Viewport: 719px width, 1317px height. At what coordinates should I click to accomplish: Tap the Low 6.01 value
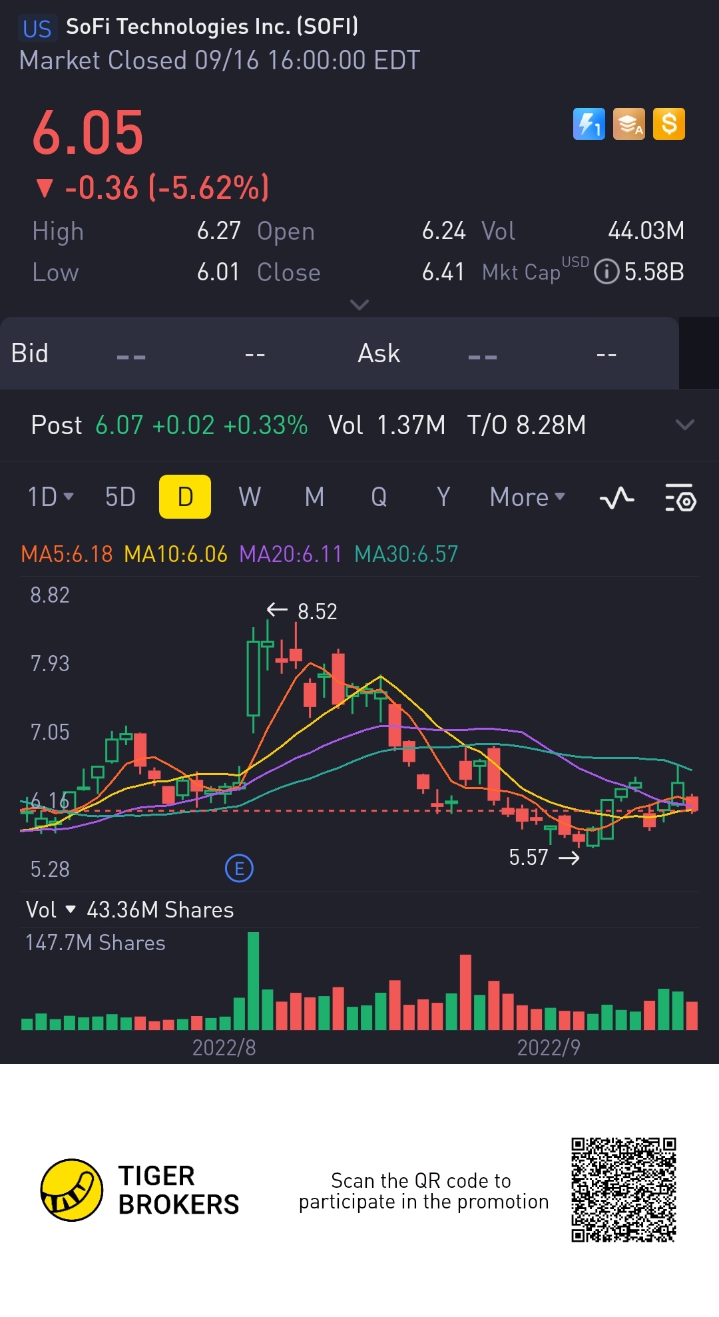(218, 272)
